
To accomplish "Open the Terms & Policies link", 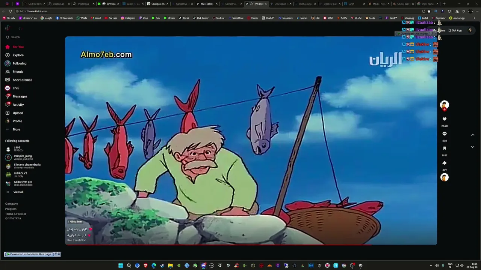I will coord(16,214).
